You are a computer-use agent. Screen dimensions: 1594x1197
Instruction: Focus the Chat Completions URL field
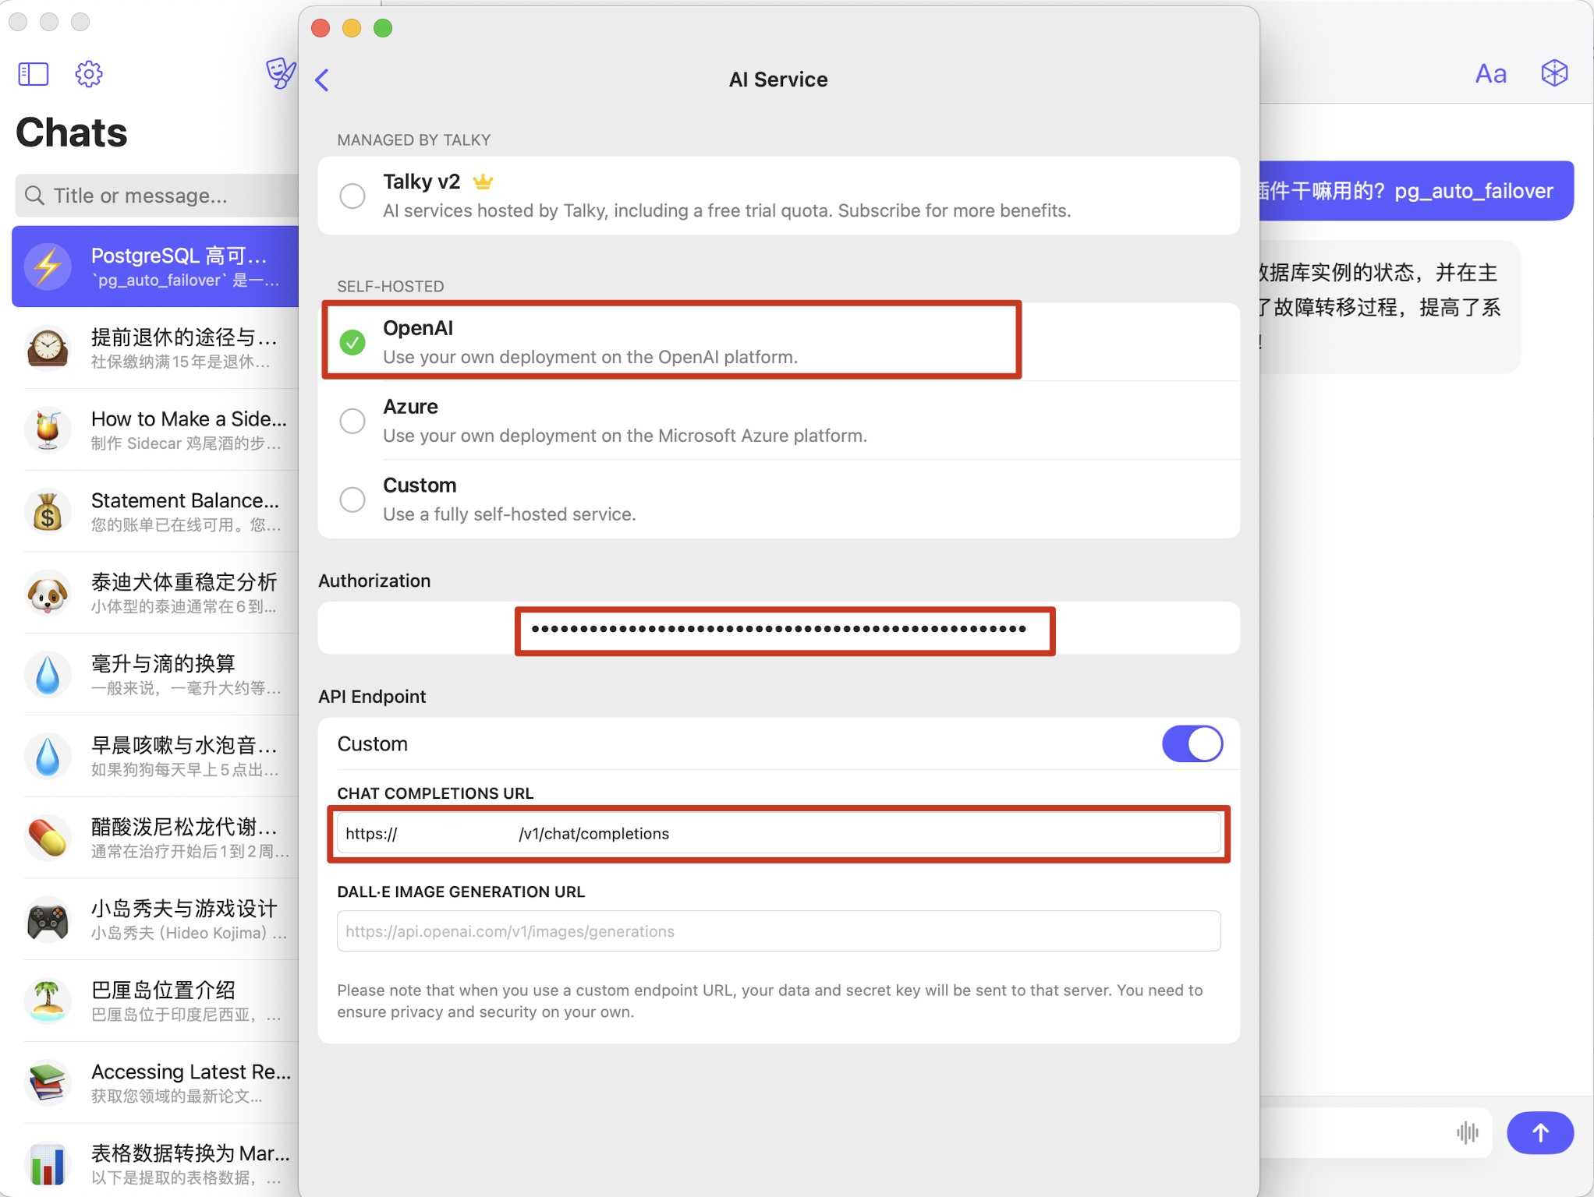pos(780,834)
